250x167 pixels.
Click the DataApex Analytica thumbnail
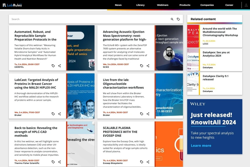(x=193, y=60)
